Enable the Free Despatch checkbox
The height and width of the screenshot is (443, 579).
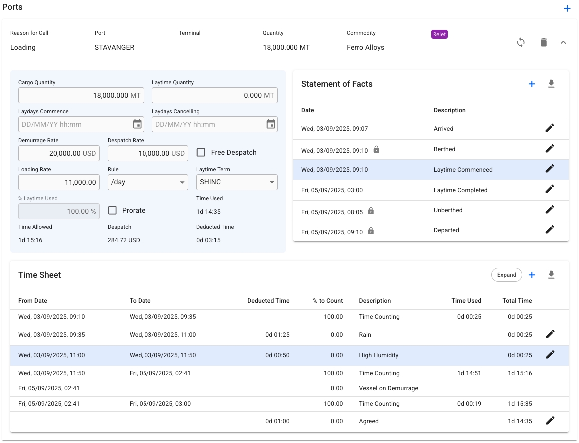pyautogui.click(x=201, y=153)
